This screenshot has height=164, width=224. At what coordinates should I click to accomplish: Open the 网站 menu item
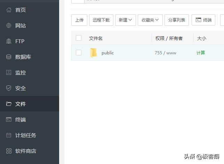(x=30, y=25)
